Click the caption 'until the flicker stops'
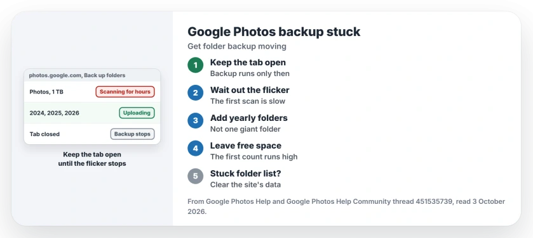This screenshot has height=238, width=533. pos(92,163)
